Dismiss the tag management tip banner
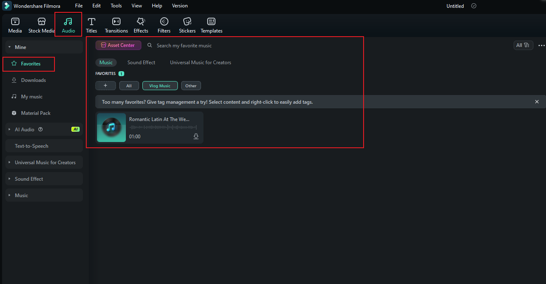 (537, 102)
